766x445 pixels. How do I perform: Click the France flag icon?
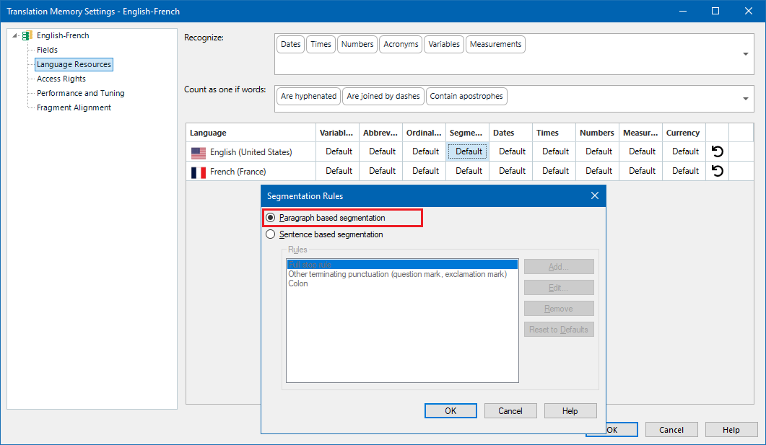(x=199, y=172)
